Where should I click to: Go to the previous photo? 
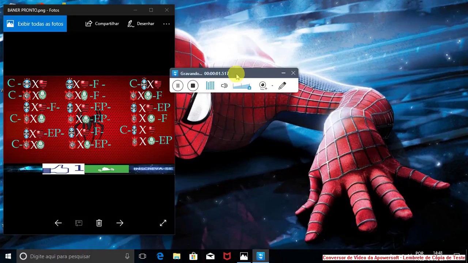coord(58,223)
